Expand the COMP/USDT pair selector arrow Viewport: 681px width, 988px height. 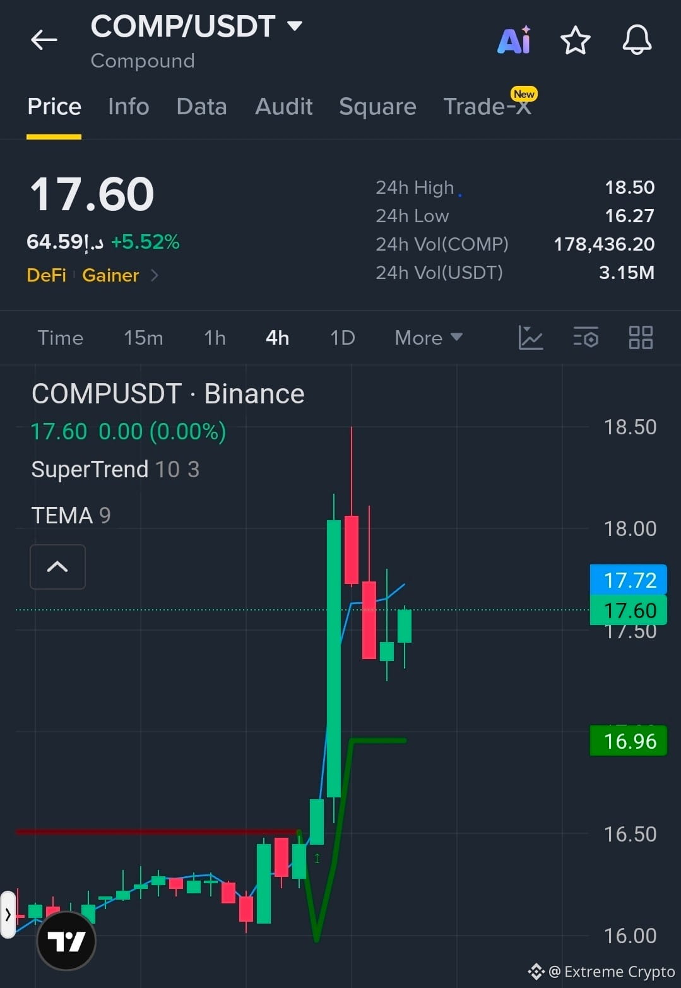click(294, 26)
